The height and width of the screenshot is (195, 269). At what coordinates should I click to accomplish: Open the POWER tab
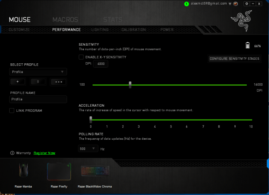pos(167,30)
